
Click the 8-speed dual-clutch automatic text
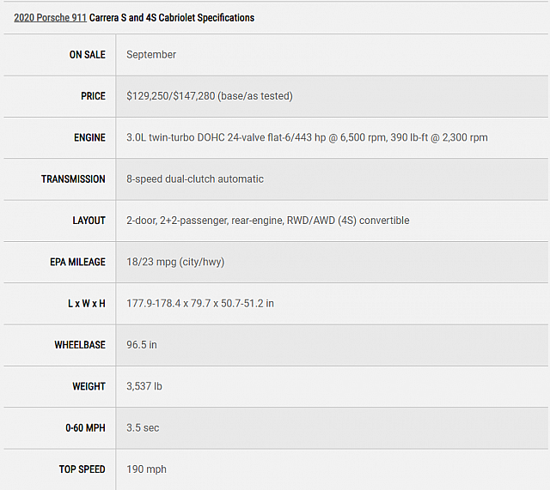click(x=195, y=179)
